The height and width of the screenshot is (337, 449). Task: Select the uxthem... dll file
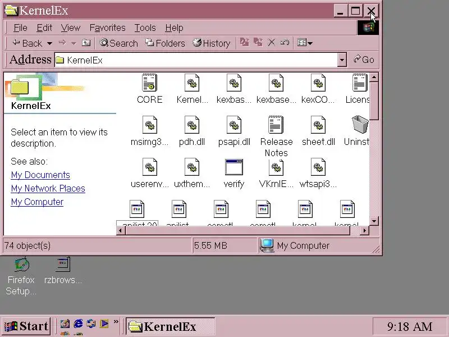(192, 167)
